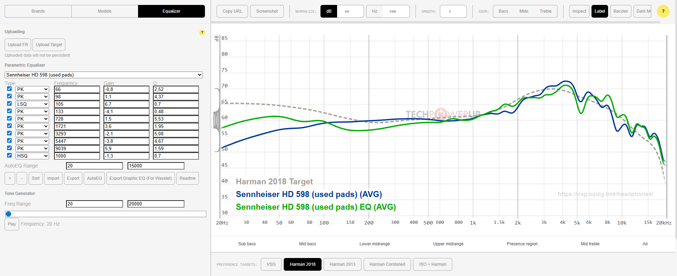677x276 pixels.
Task: Open the Models tab
Action: (105, 11)
